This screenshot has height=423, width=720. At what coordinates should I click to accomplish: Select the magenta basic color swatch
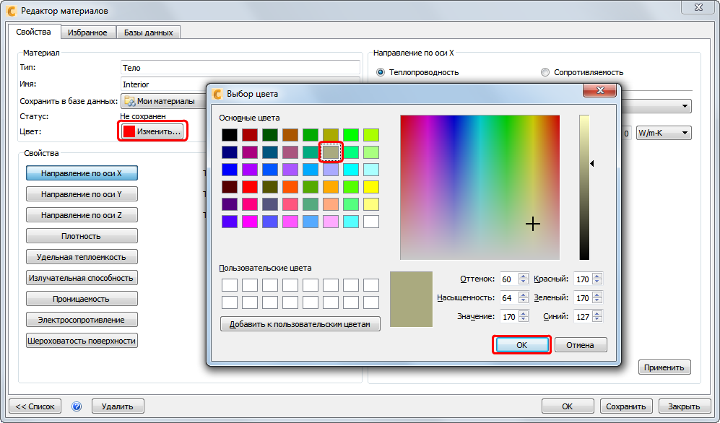pos(250,222)
